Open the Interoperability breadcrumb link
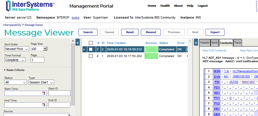 click(12, 25)
